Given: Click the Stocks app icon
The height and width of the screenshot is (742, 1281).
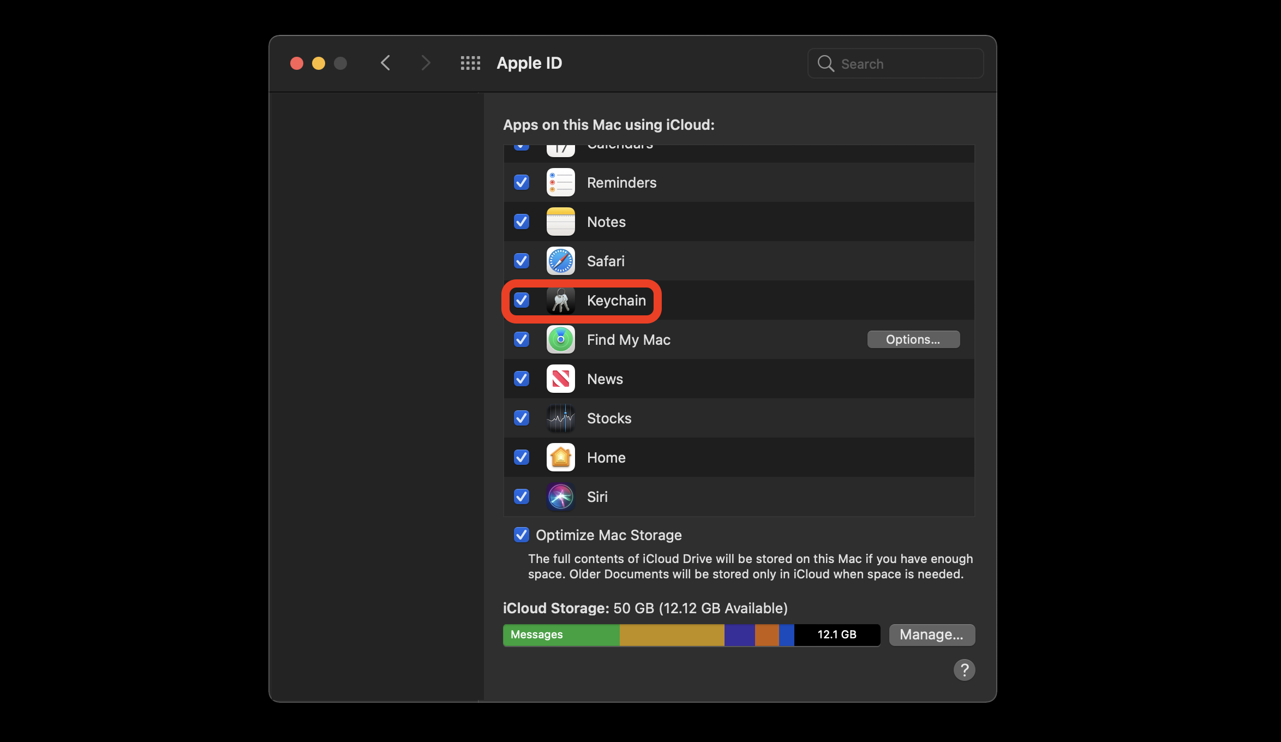Looking at the screenshot, I should click(x=561, y=418).
